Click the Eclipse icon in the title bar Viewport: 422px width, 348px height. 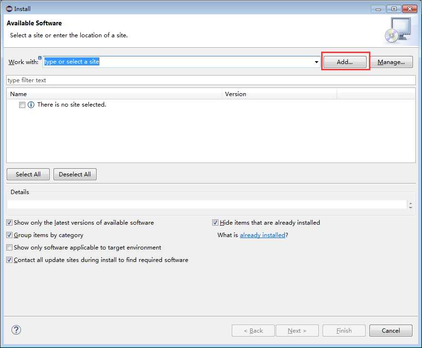(x=9, y=9)
